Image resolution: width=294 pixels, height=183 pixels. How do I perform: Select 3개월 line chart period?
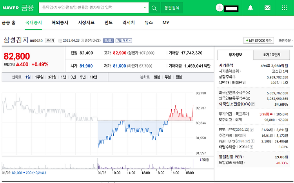coord(52,77)
